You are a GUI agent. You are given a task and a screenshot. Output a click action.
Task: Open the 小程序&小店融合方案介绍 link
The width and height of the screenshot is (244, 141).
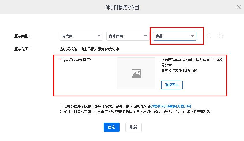[x=170, y=106]
